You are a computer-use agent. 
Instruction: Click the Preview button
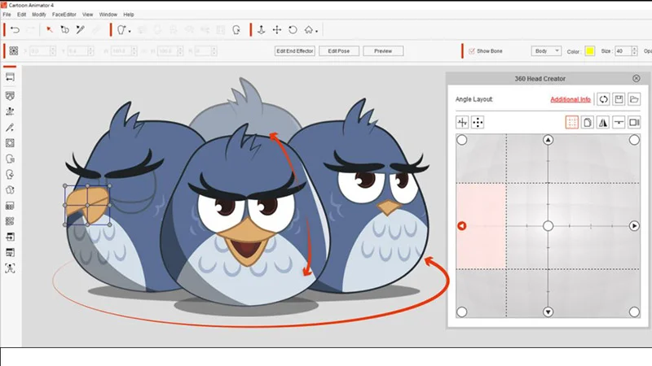(383, 51)
